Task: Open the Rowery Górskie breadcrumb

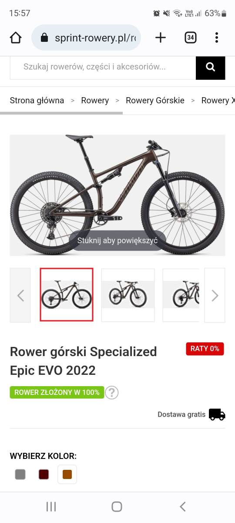Action: click(x=155, y=100)
